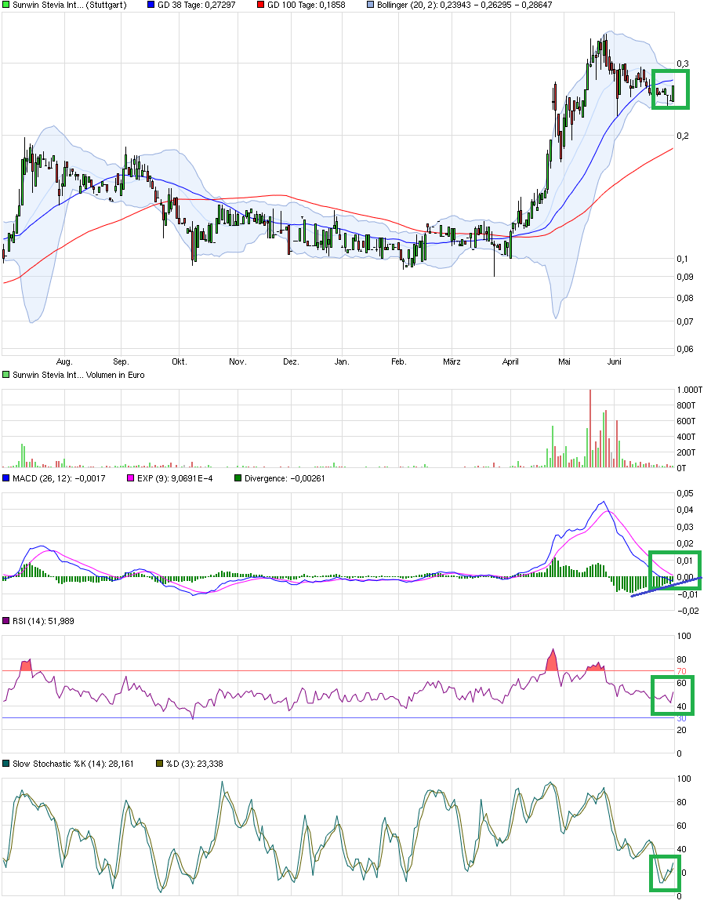
Task: Click the green Sunwin Stevia legend swatch
Action: pyautogui.click(x=5, y=5)
